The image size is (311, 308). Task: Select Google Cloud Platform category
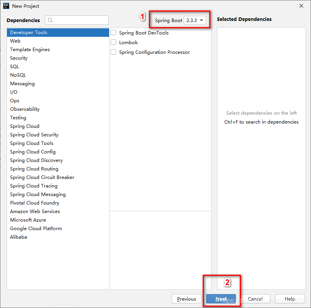pos(58,229)
